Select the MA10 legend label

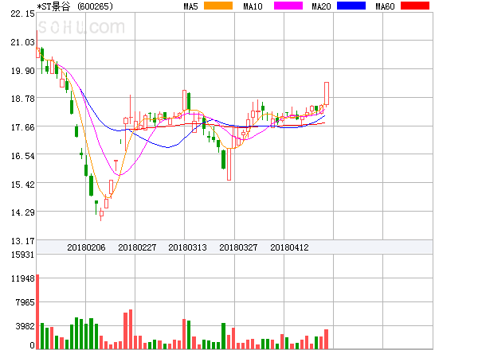coord(253,6)
